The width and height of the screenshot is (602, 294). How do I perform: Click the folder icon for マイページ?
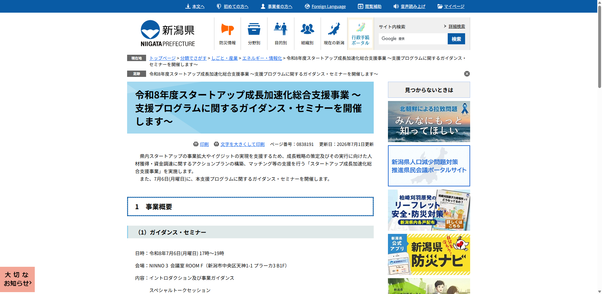[x=440, y=6]
